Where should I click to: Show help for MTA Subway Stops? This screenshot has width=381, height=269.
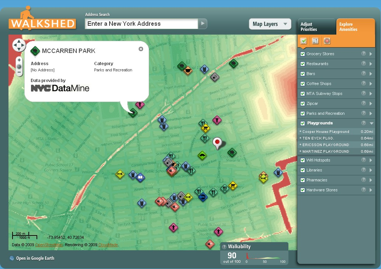(364, 93)
